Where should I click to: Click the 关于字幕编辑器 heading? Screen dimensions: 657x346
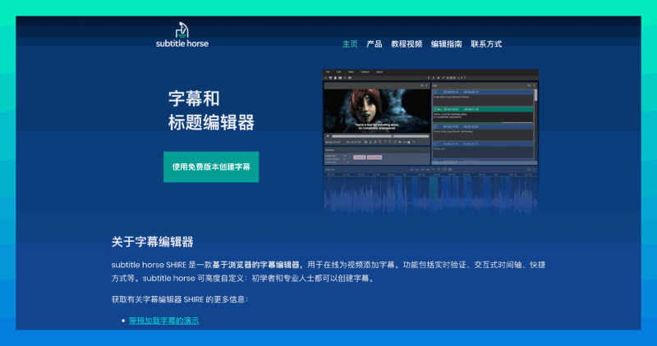click(x=152, y=242)
